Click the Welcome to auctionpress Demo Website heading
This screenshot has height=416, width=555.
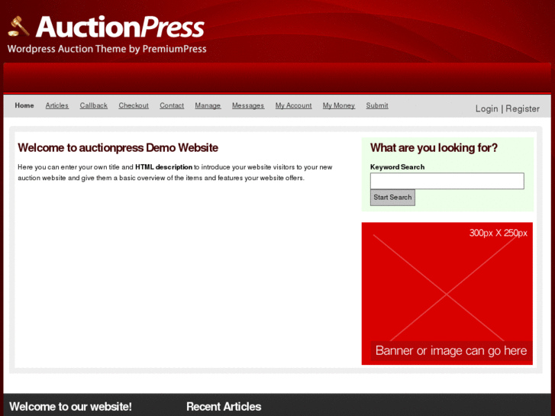(x=118, y=147)
